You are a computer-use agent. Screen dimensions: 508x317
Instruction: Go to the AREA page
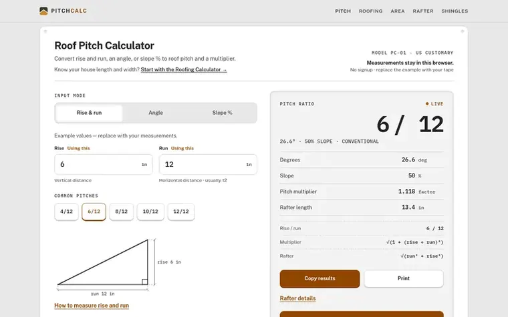pos(398,11)
